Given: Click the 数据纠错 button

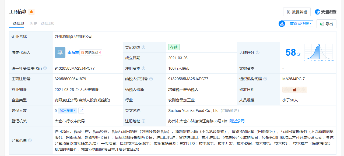Looking at the screenshot, I should click(297, 12).
